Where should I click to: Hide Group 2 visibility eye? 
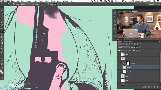(119, 63)
